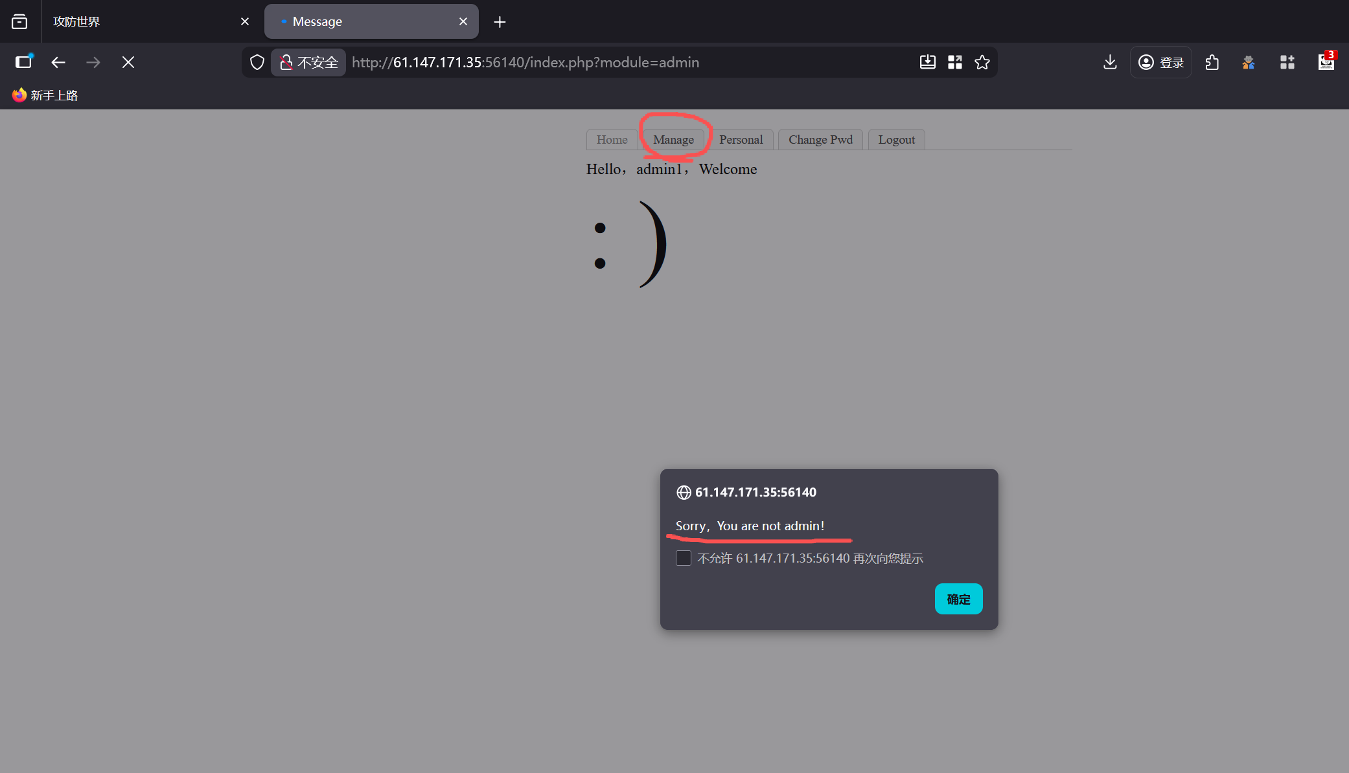Open the Manage navigation tab
Screen dimensions: 1349x773
[x=673, y=140]
